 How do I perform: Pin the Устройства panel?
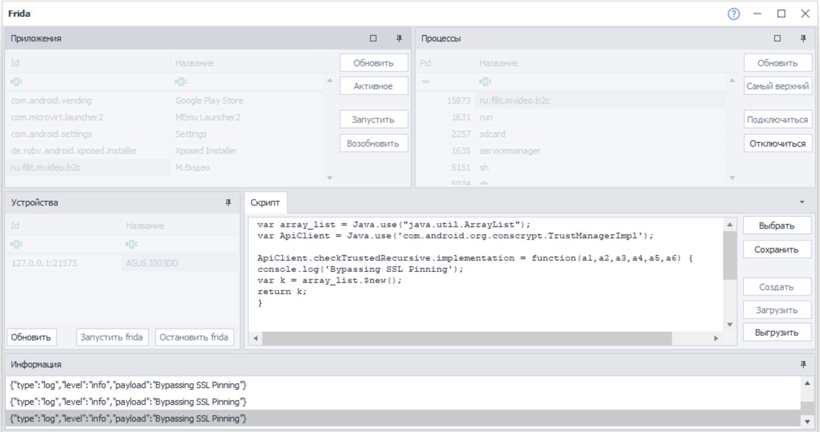tap(228, 202)
